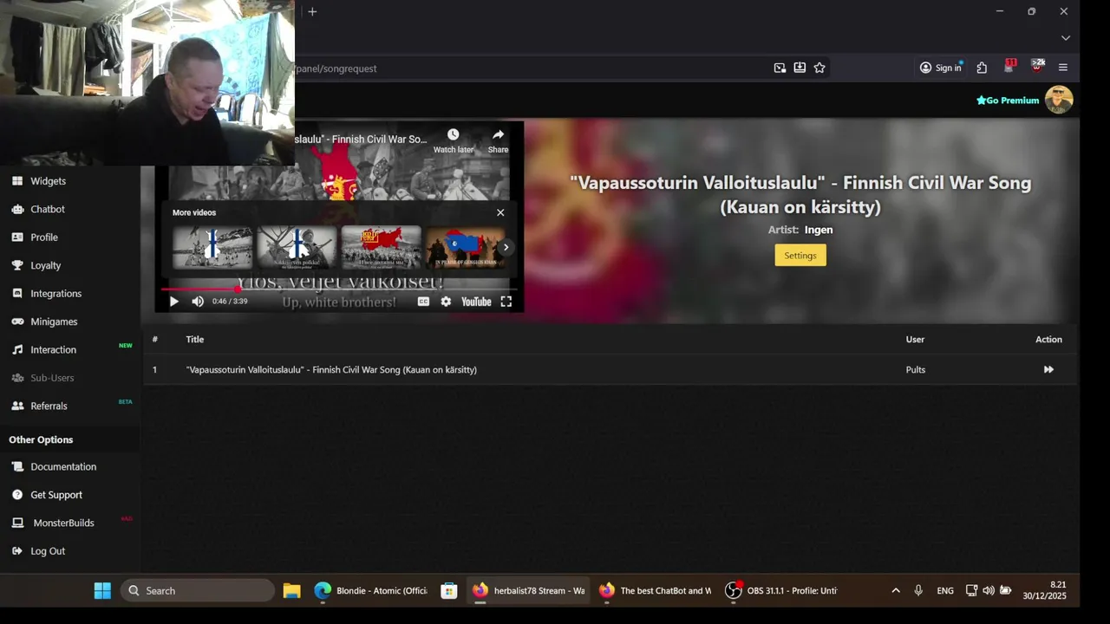Switch to herbalist78 Stream Firefox window

(528, 590)
